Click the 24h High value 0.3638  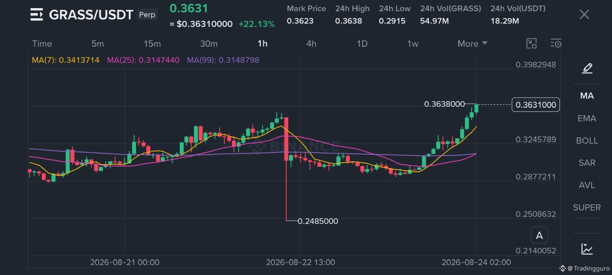pyautogui.click(x=349, y=21)
